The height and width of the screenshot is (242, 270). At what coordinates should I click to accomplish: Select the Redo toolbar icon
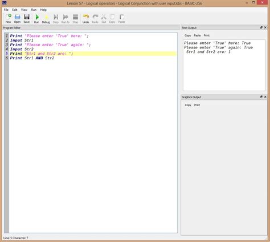[x=95, y=19]
